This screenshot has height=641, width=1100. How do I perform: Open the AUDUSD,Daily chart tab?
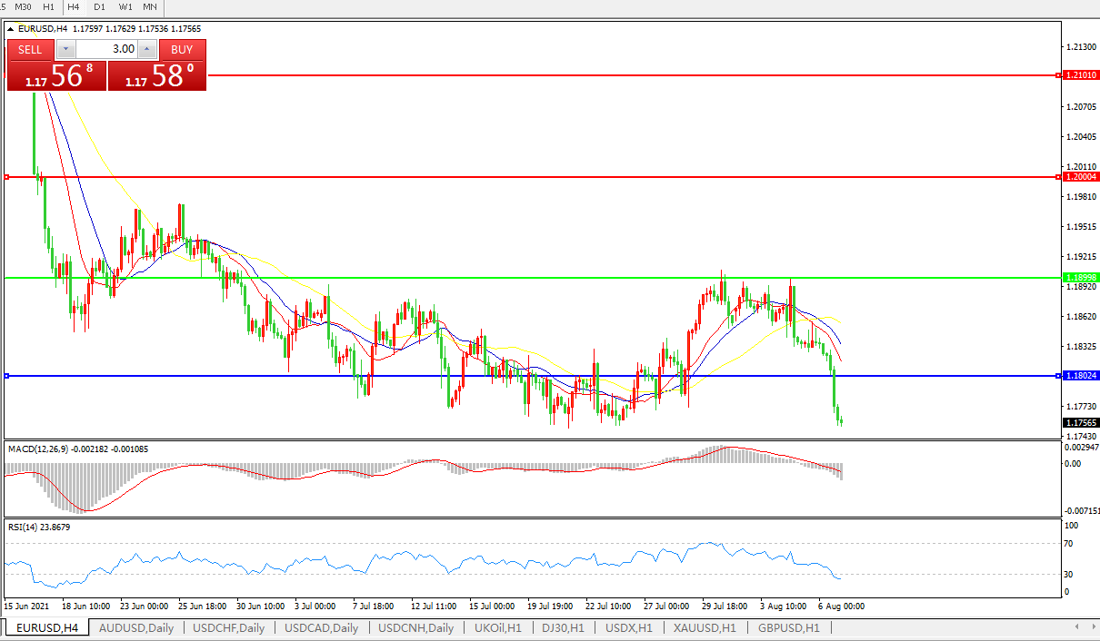pos(135,627)
